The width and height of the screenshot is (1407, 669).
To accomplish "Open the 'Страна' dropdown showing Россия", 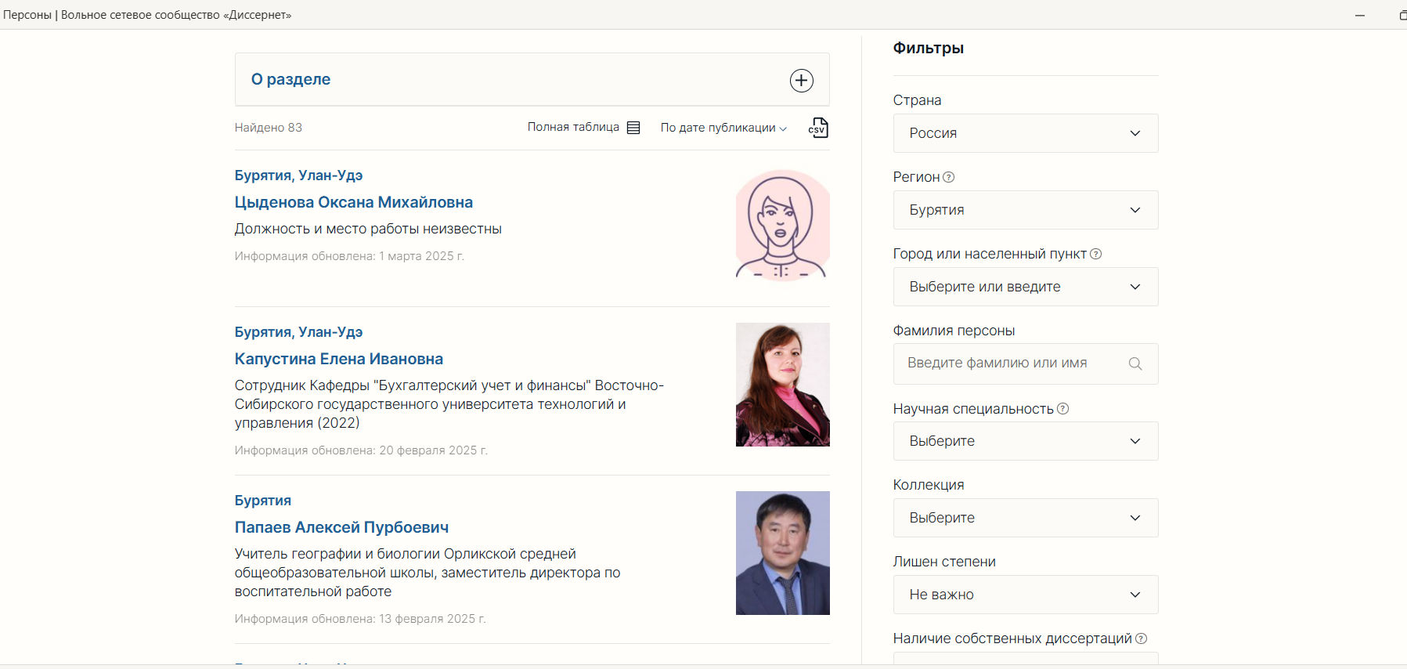I will click(x=1025, y=133).
